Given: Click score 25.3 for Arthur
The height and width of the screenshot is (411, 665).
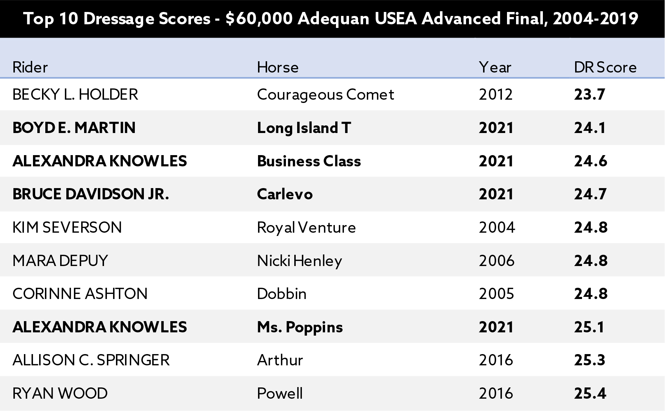Looking at the screenshot, I should click(x=590, y=360).
